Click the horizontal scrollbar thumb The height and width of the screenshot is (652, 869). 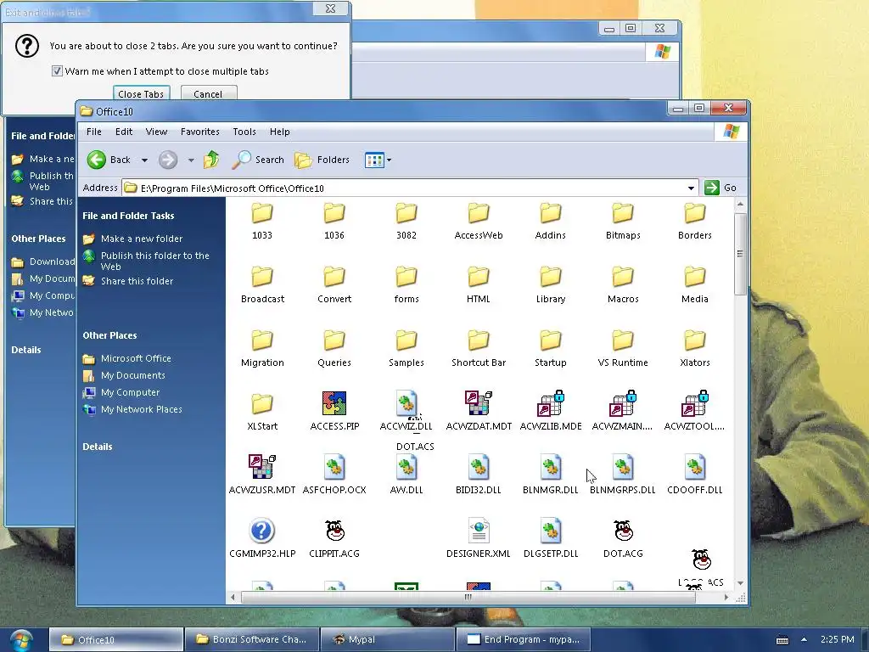pos(468,597)
